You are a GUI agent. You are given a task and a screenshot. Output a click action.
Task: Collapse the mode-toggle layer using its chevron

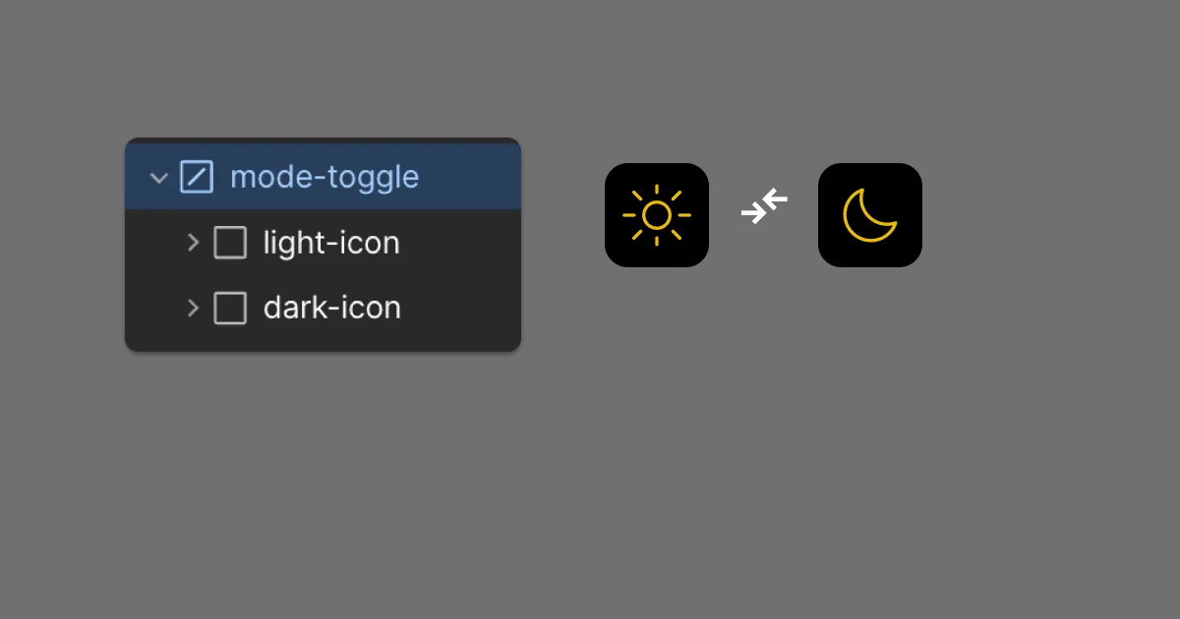(158, 177)
